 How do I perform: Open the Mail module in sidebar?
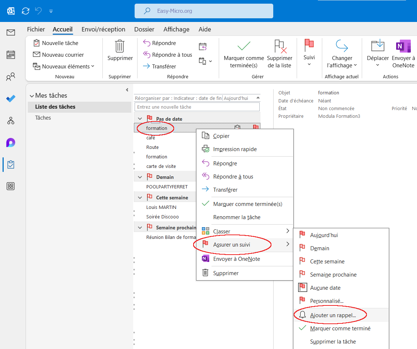coord(11,33)
